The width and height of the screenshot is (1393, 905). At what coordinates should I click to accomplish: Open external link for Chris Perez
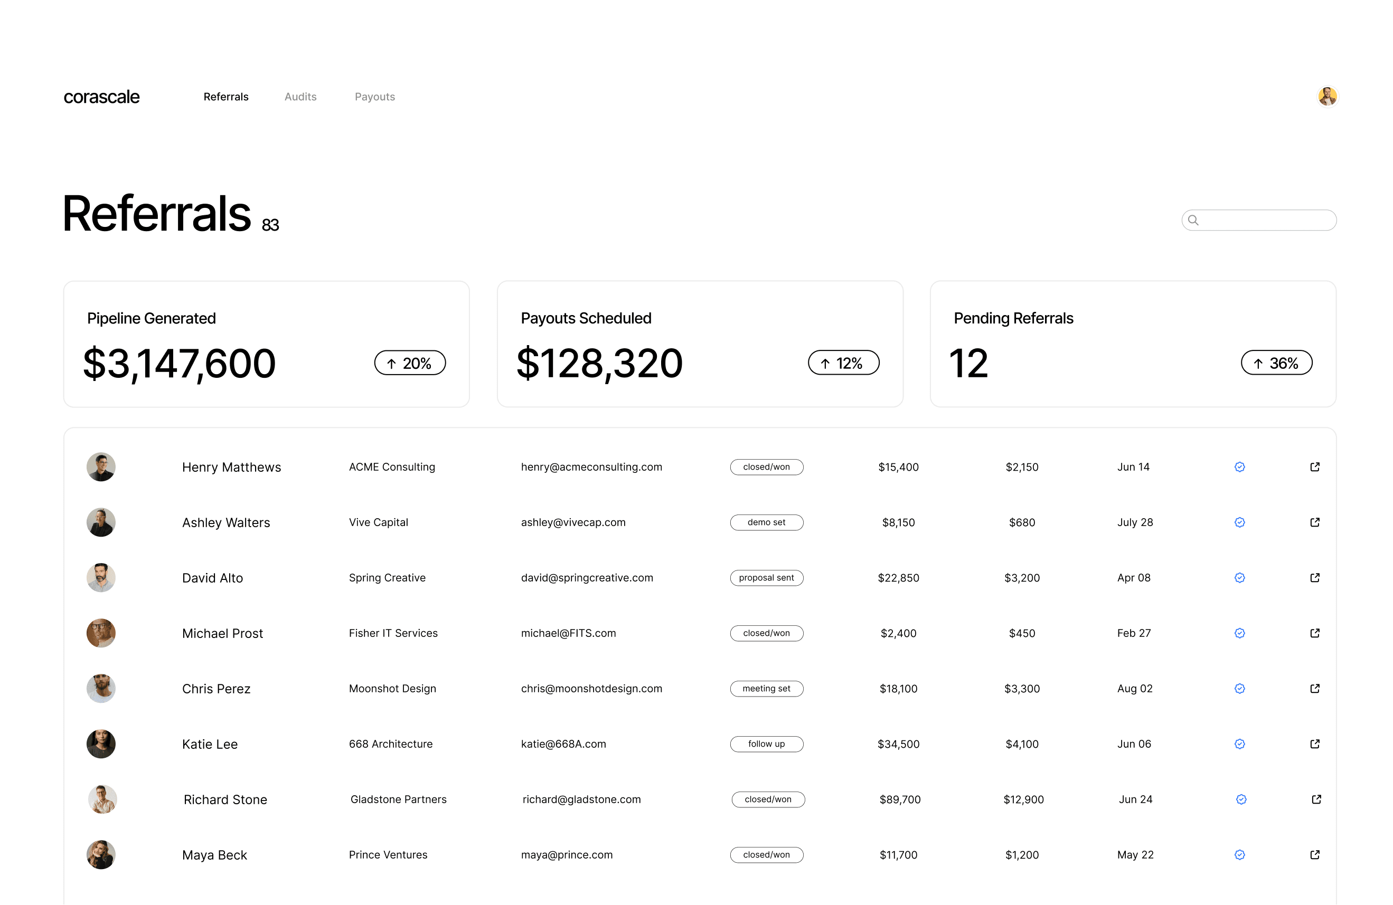[1314, 689]
